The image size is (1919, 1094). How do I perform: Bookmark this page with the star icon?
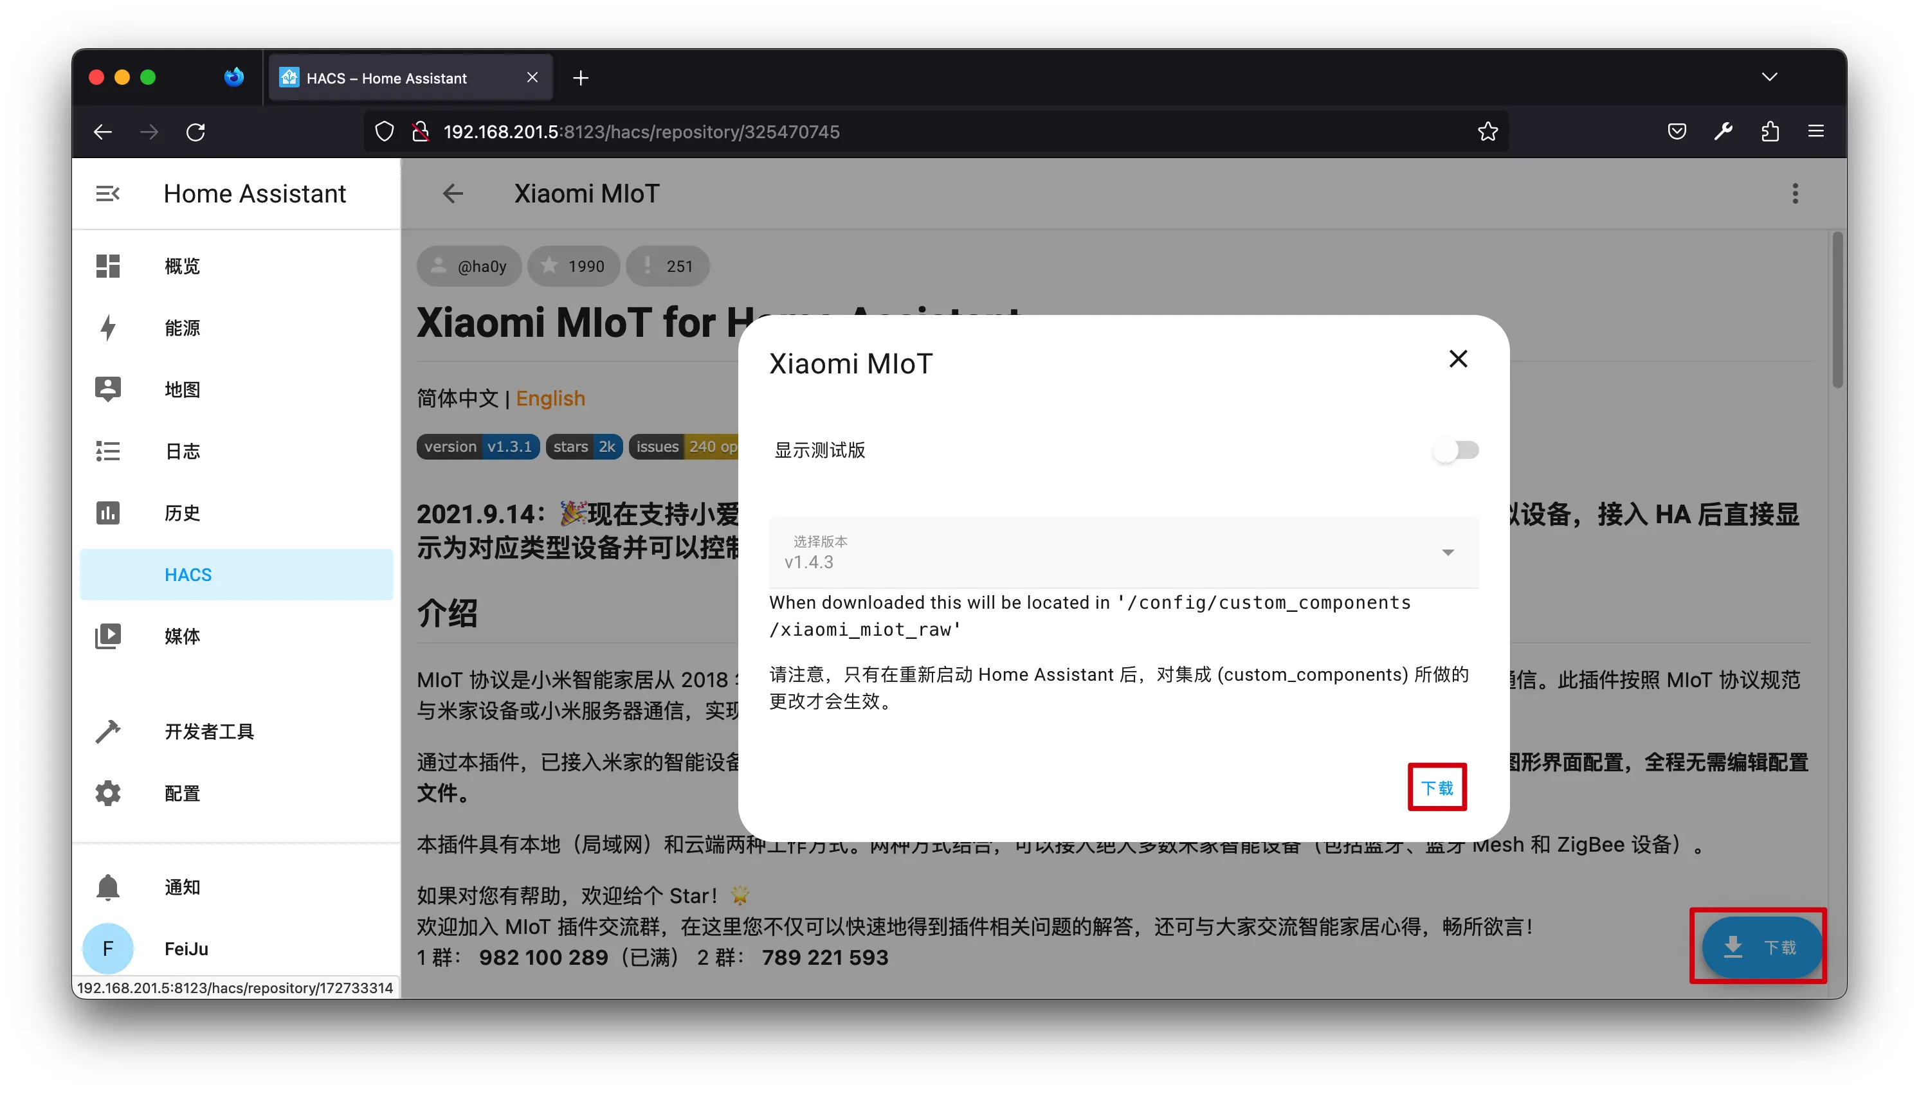point(1487,132)
